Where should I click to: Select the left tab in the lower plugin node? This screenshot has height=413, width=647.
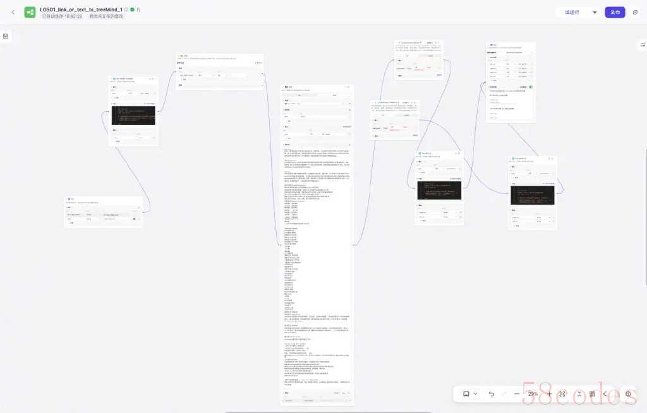pos(383,115)
